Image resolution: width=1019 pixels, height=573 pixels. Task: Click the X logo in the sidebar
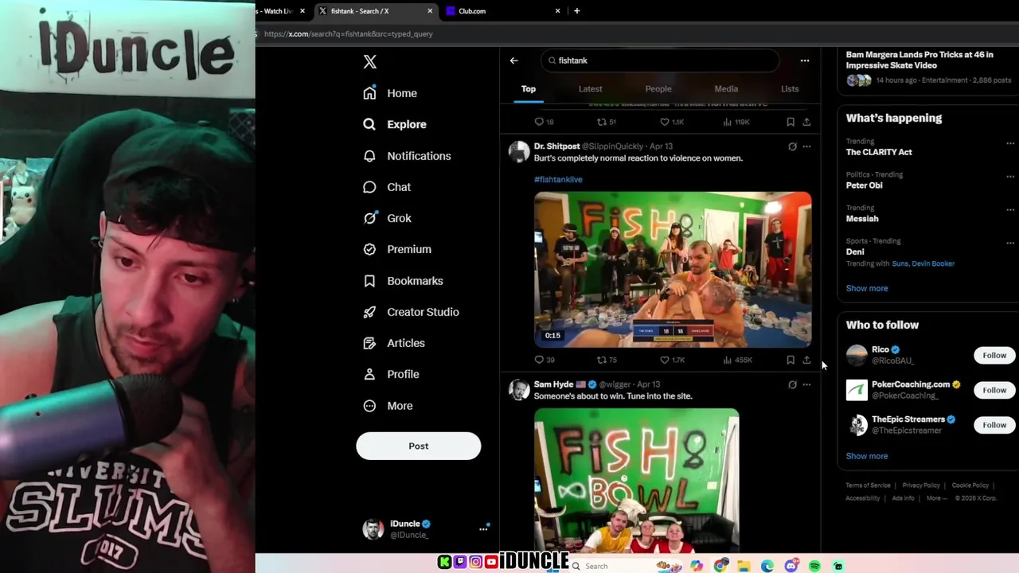(x=369, y=61)
